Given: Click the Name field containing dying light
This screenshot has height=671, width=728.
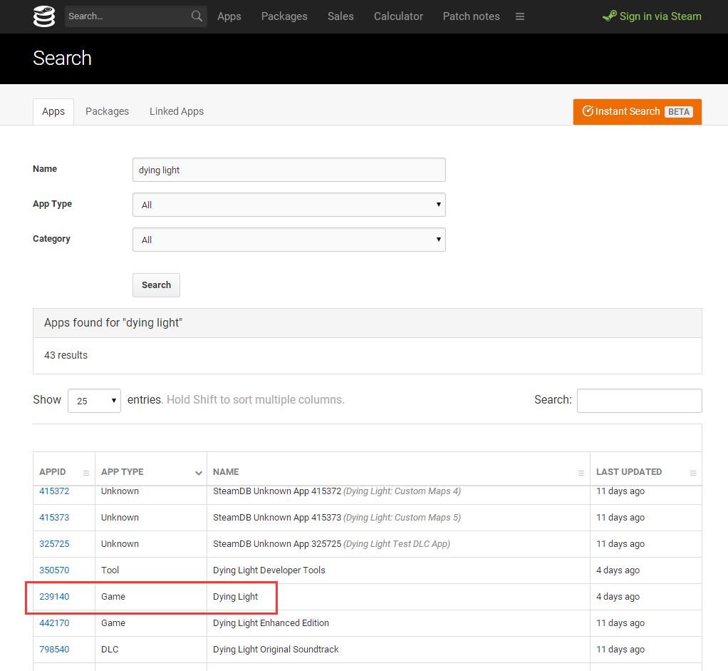Looking at the screenshot, I should coord(288,170).
